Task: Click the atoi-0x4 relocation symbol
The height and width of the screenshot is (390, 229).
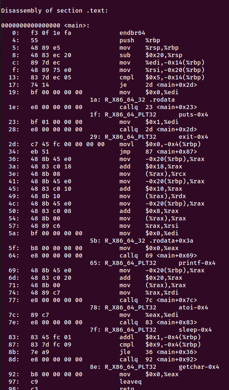Action: (x=193, y=307)
